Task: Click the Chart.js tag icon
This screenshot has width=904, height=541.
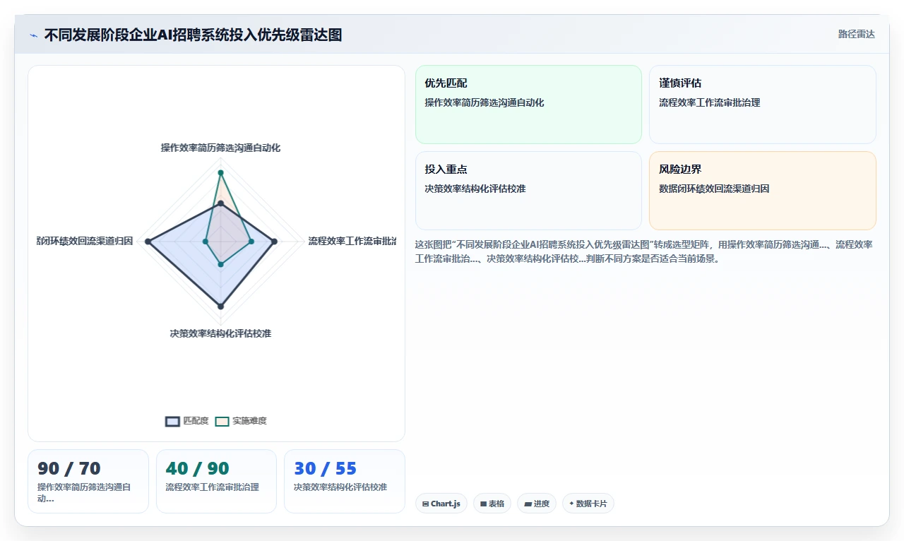Action: (x=425, y=504)
